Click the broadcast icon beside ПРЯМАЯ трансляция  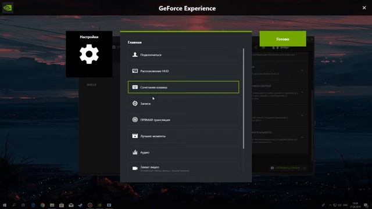click(x=135, y=120)
